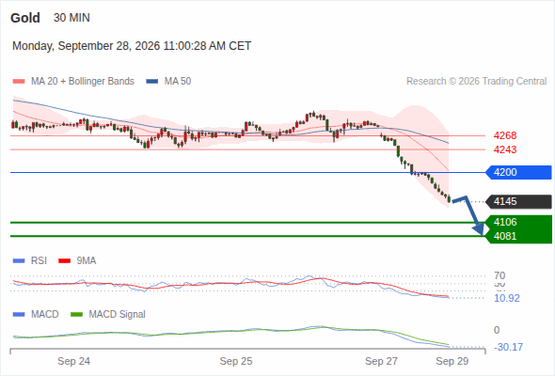
Task: Select the black 4145 current price tag
Action: (518, 201)
